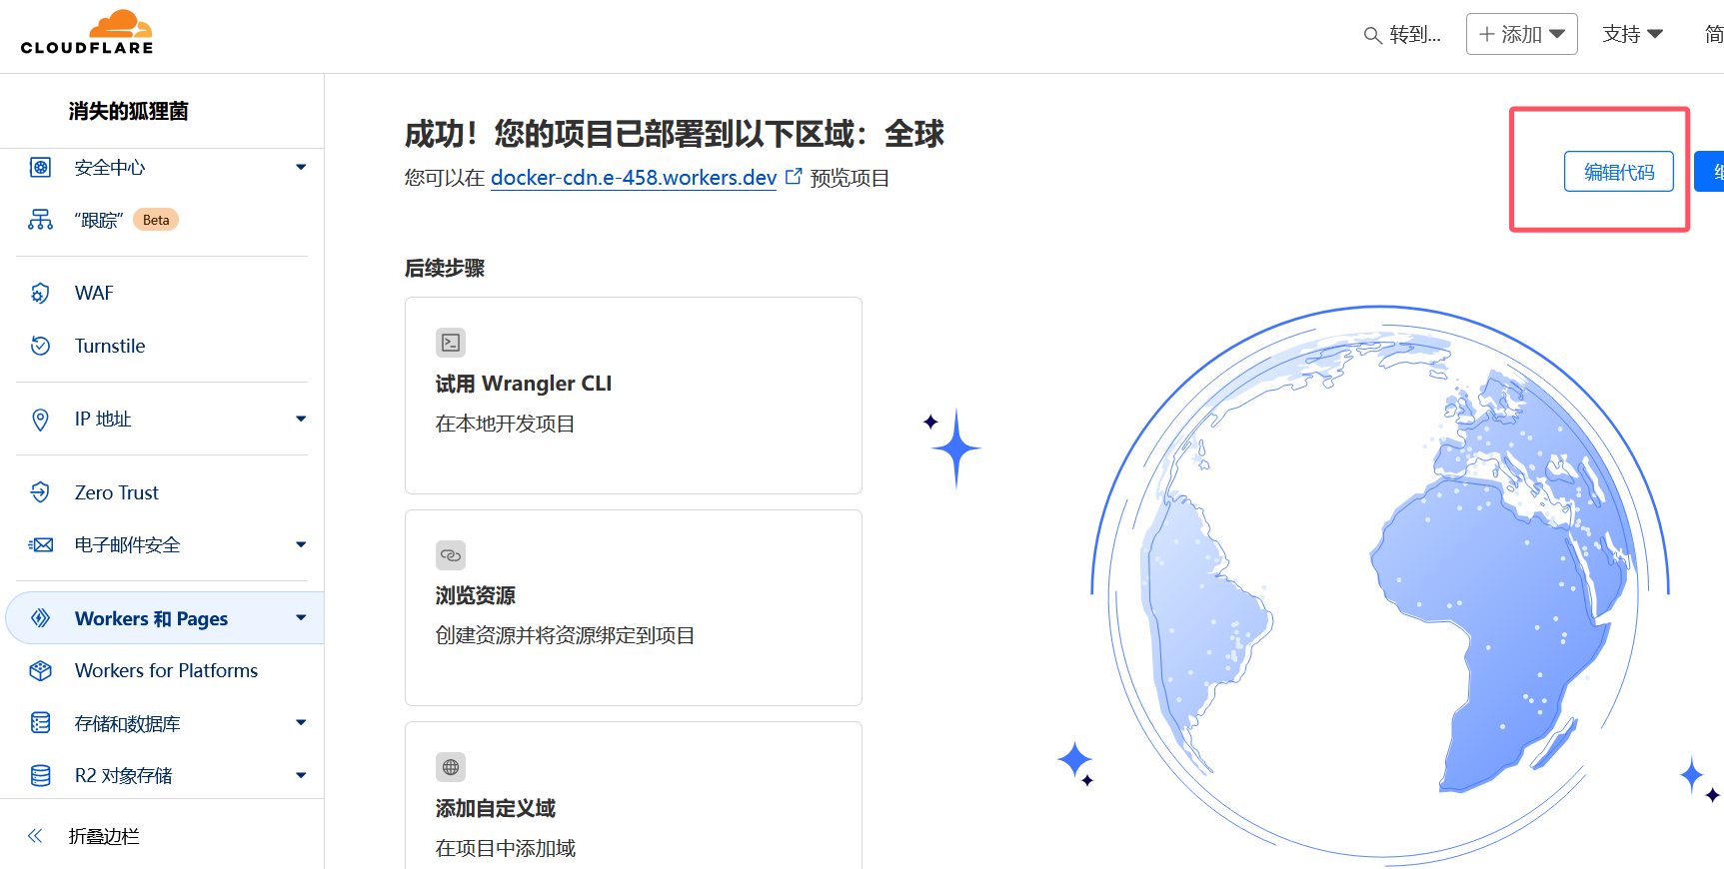Viewport: 1724px width, 869px height.
Task: Open the 试用 Wrangler CLI card
Action: (x=634, y=396)
